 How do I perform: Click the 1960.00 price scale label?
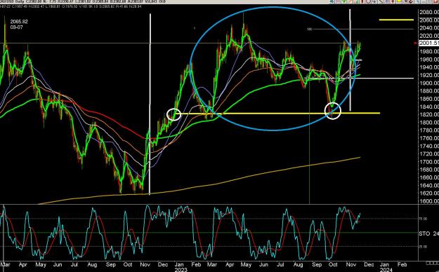[428, 60]
